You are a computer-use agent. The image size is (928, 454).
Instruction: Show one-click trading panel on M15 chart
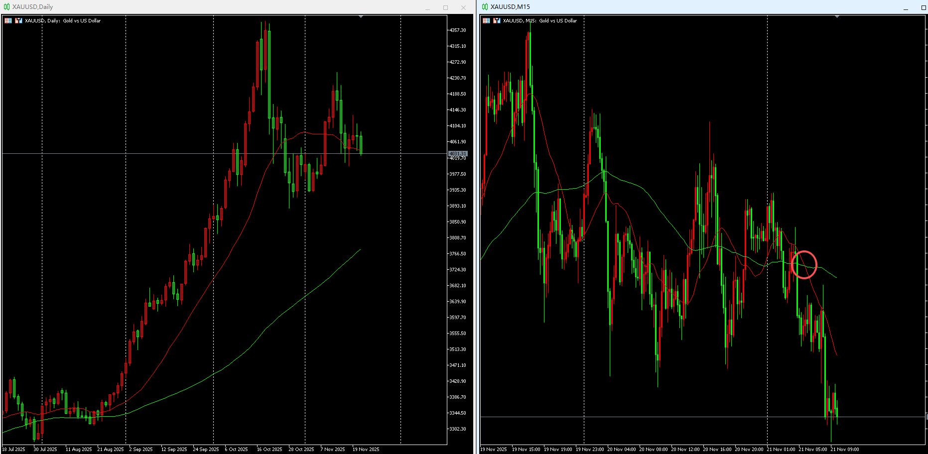click(x=486, y=20)
